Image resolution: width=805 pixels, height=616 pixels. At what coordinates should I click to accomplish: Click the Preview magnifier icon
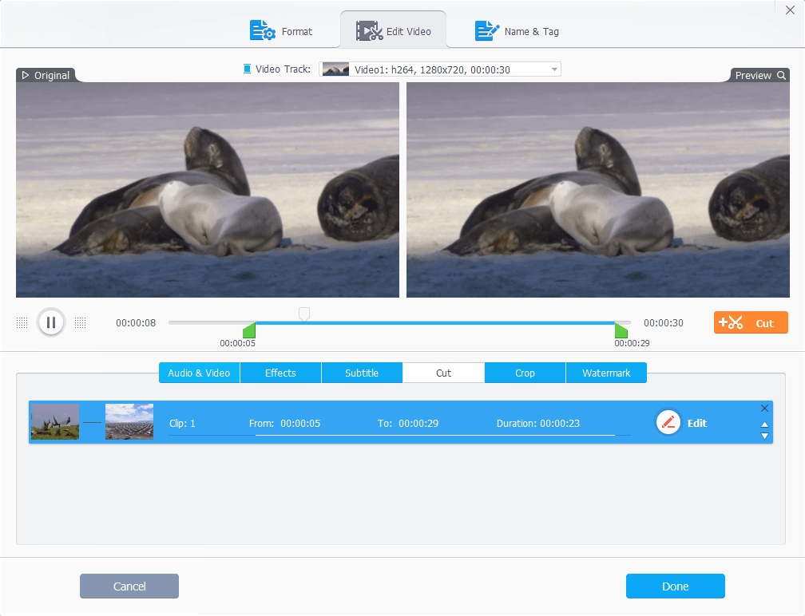(x=782, y=75)
